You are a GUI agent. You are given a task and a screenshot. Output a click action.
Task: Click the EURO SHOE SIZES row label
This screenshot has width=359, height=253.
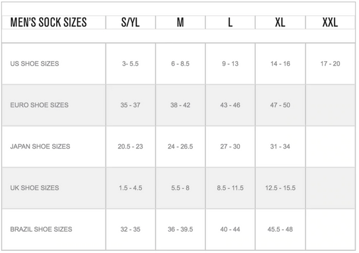[x=39, y=105]
